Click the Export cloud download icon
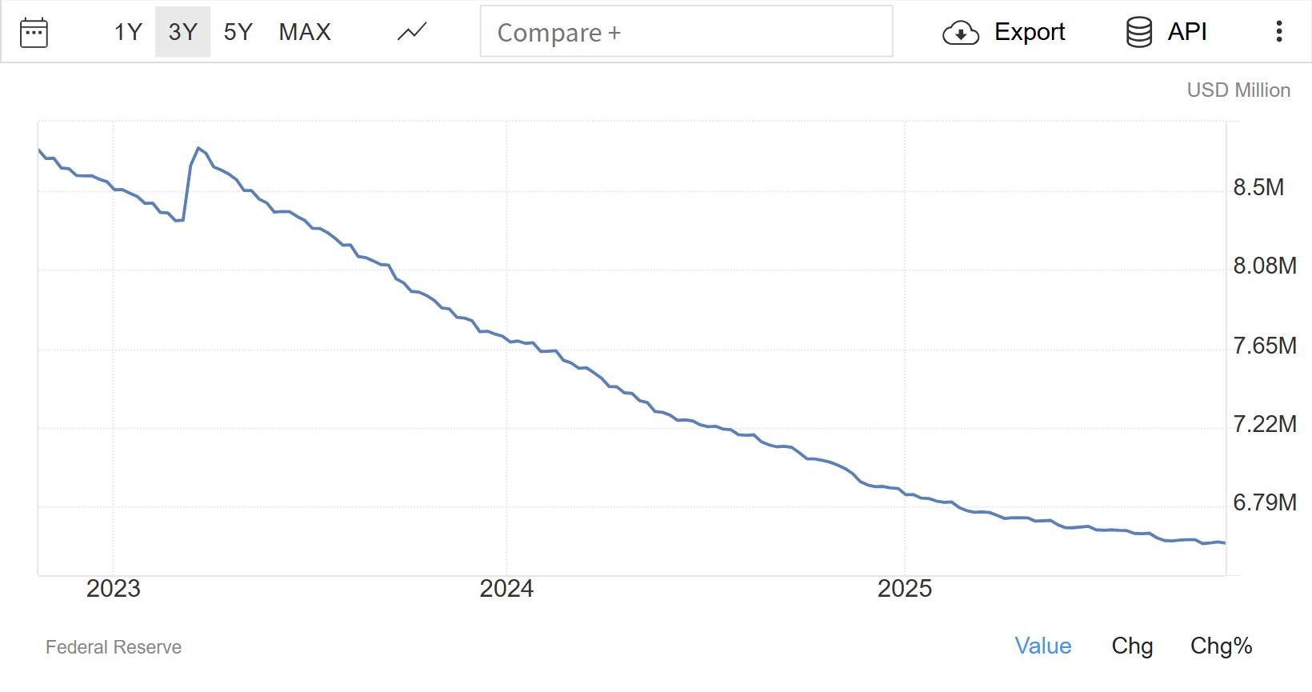Screen dimensions: 1312x692 point(961,33)
